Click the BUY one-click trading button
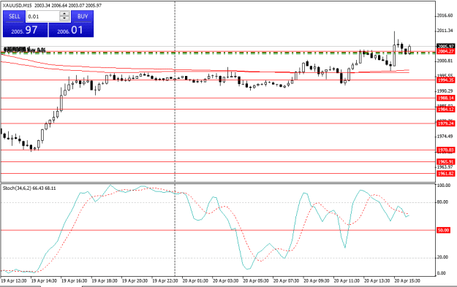Viewport: 457px width, 287px height. pos(83,16)
